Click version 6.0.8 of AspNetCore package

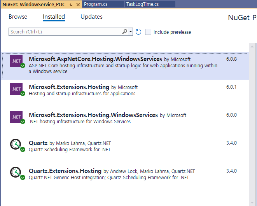231,59
